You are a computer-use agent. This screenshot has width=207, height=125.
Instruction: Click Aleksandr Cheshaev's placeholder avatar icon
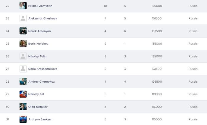tap(23, 18)
